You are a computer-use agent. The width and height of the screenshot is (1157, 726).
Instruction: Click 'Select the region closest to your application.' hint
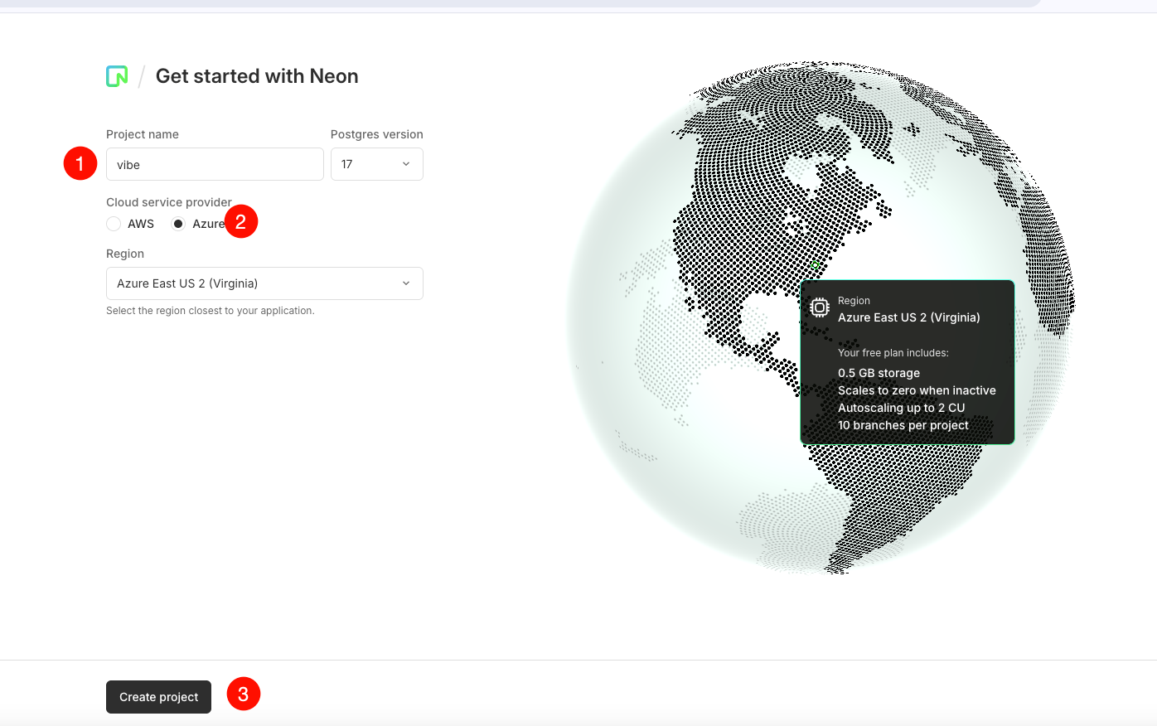pyautogui.click(x=211, y=311)
